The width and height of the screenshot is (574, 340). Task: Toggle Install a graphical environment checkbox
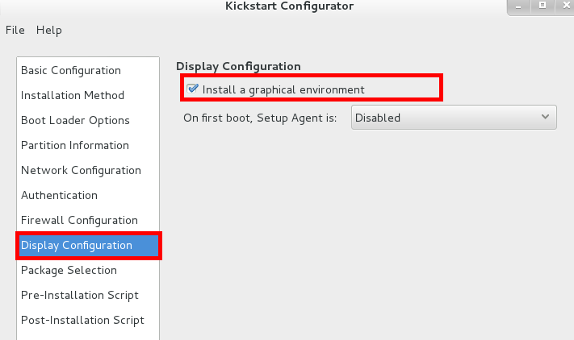192,89
